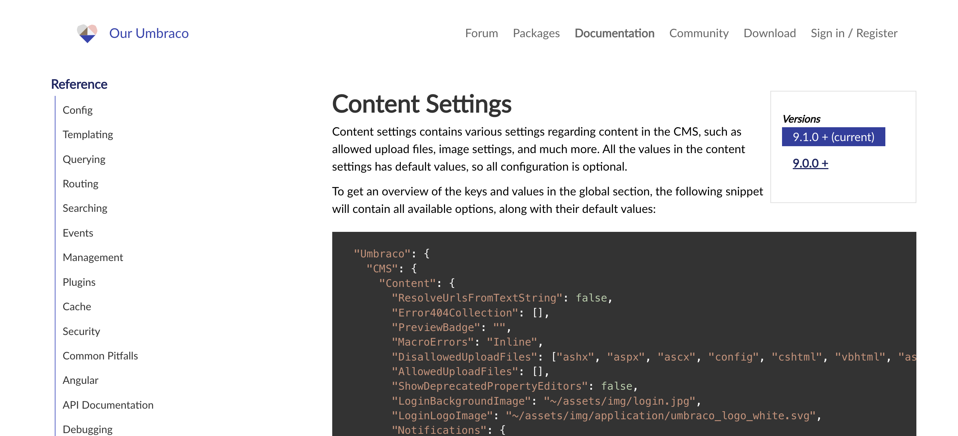This screenshot has height=436, width=958.
Task: Navigate to Config reference
Action: pos(78,110)
